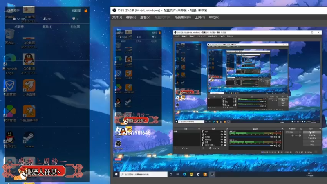327x184 pixels.
Task: Open the 文件(F) menu in OBS
Action: (117, 17)
